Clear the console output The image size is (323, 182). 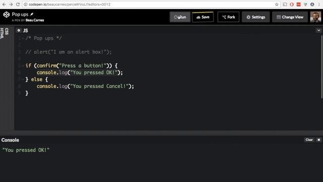coord(309,140)
